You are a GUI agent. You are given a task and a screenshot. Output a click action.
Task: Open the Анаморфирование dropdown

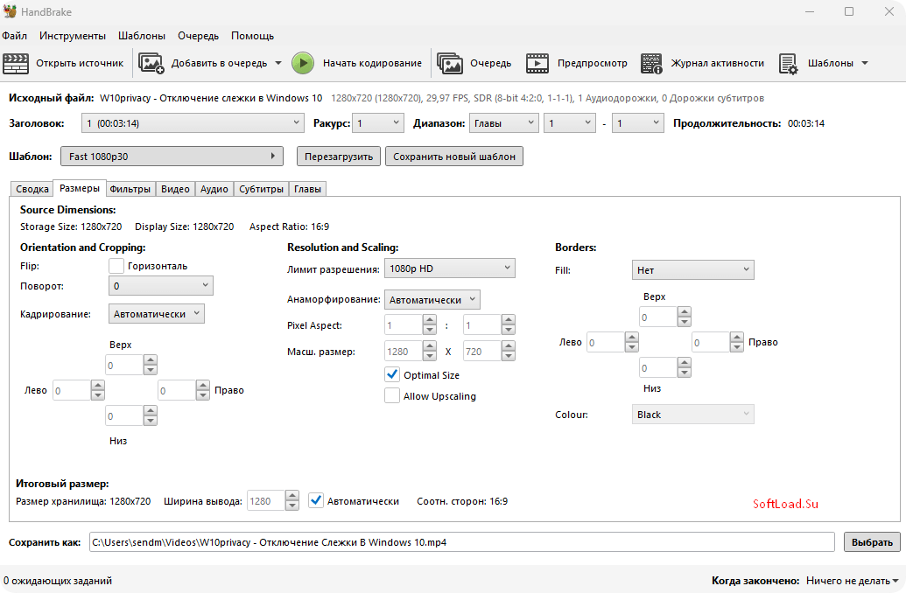(432, 300)
